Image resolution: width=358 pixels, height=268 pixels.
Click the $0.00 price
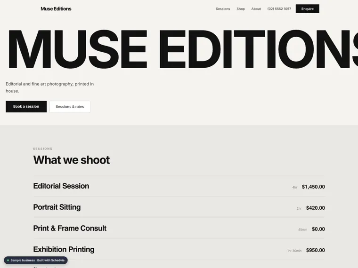click(318, 229)
